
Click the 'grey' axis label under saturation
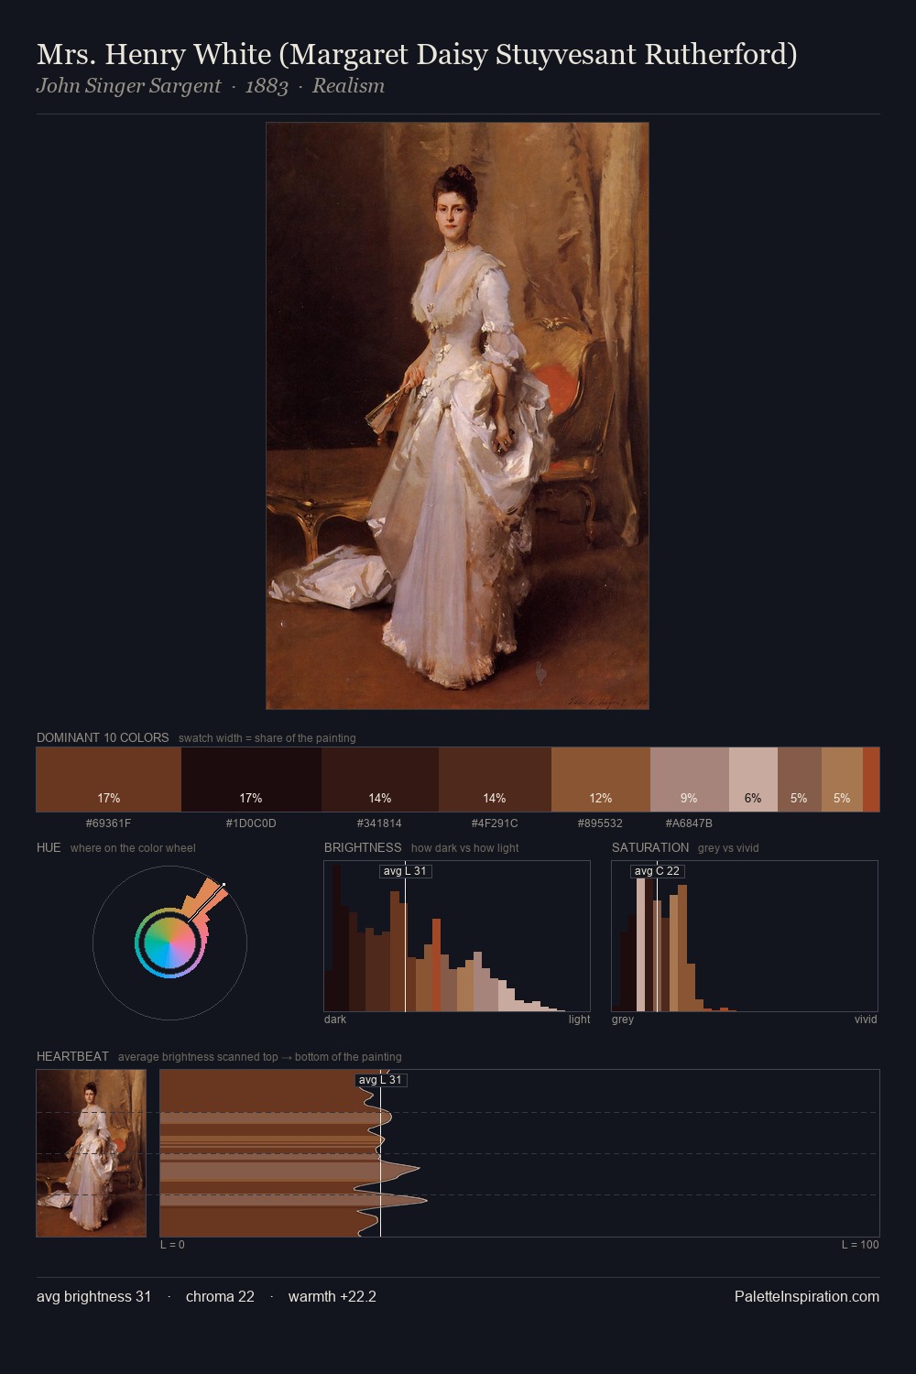pos(623,1020)
